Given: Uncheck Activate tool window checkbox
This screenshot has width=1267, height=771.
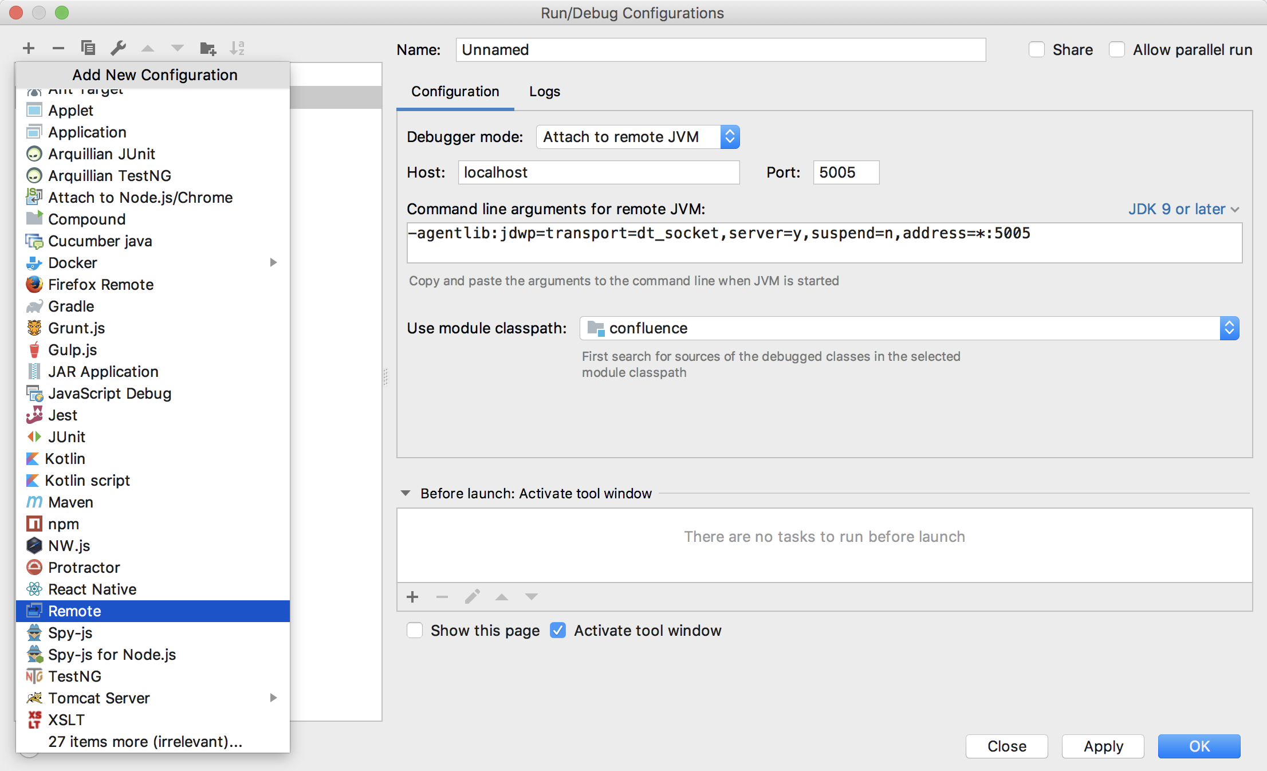Looking at the screenshot, I should [558, 631].
